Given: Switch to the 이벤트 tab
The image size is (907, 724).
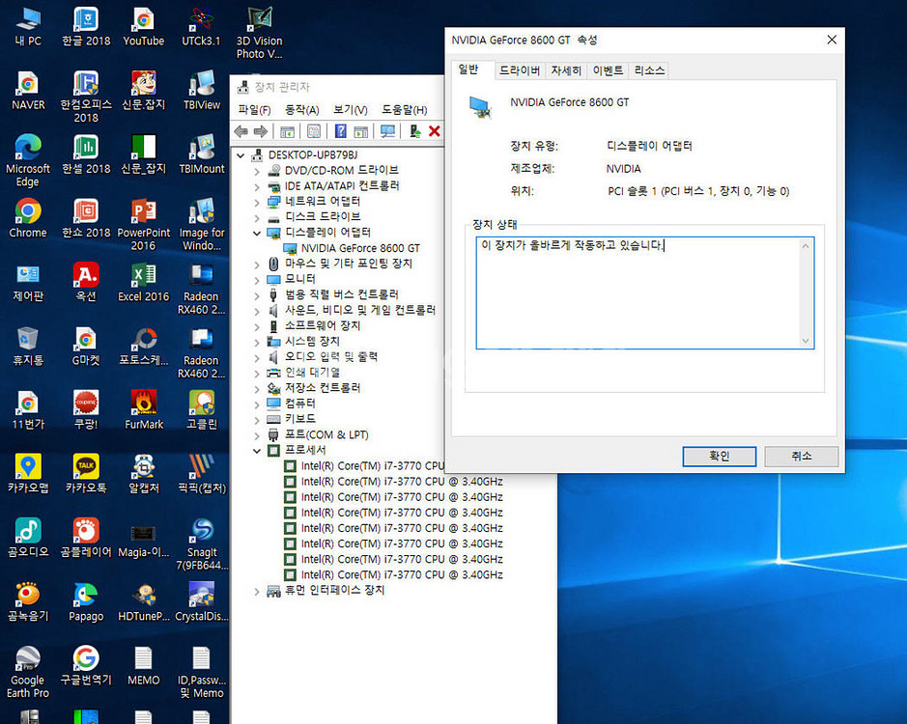Looking at the screenshot, I should tap(608, 70).
